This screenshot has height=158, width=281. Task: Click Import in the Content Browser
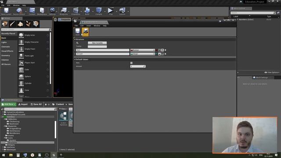(x=23, y=104)
